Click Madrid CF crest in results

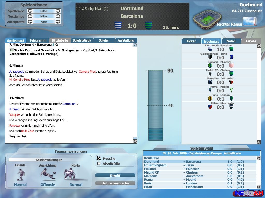[x=210, y=74]
